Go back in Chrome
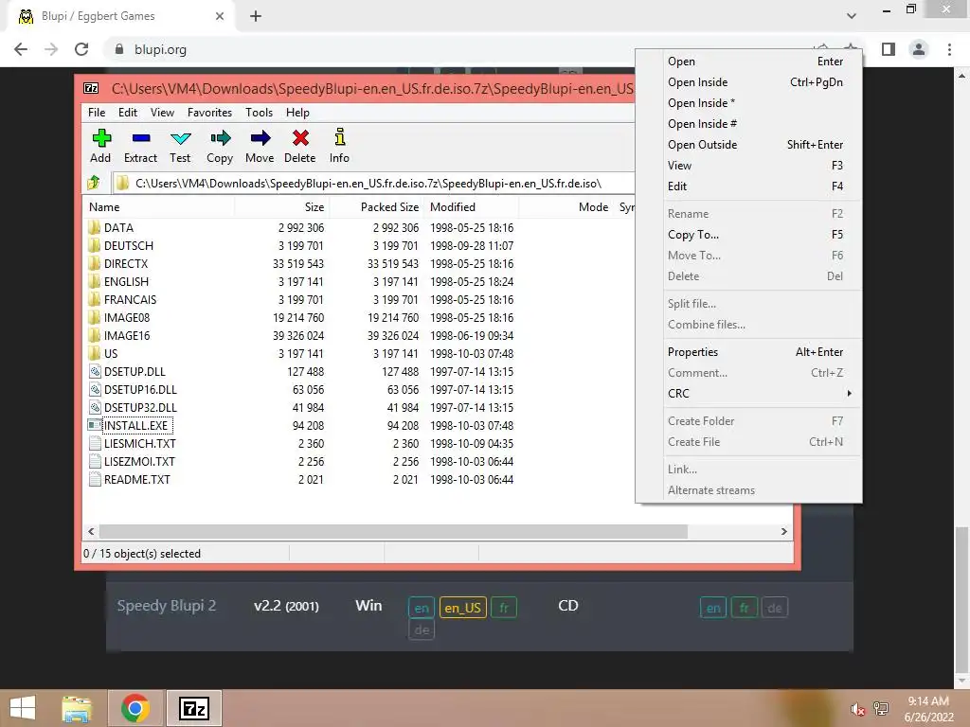 pos(21,49)
